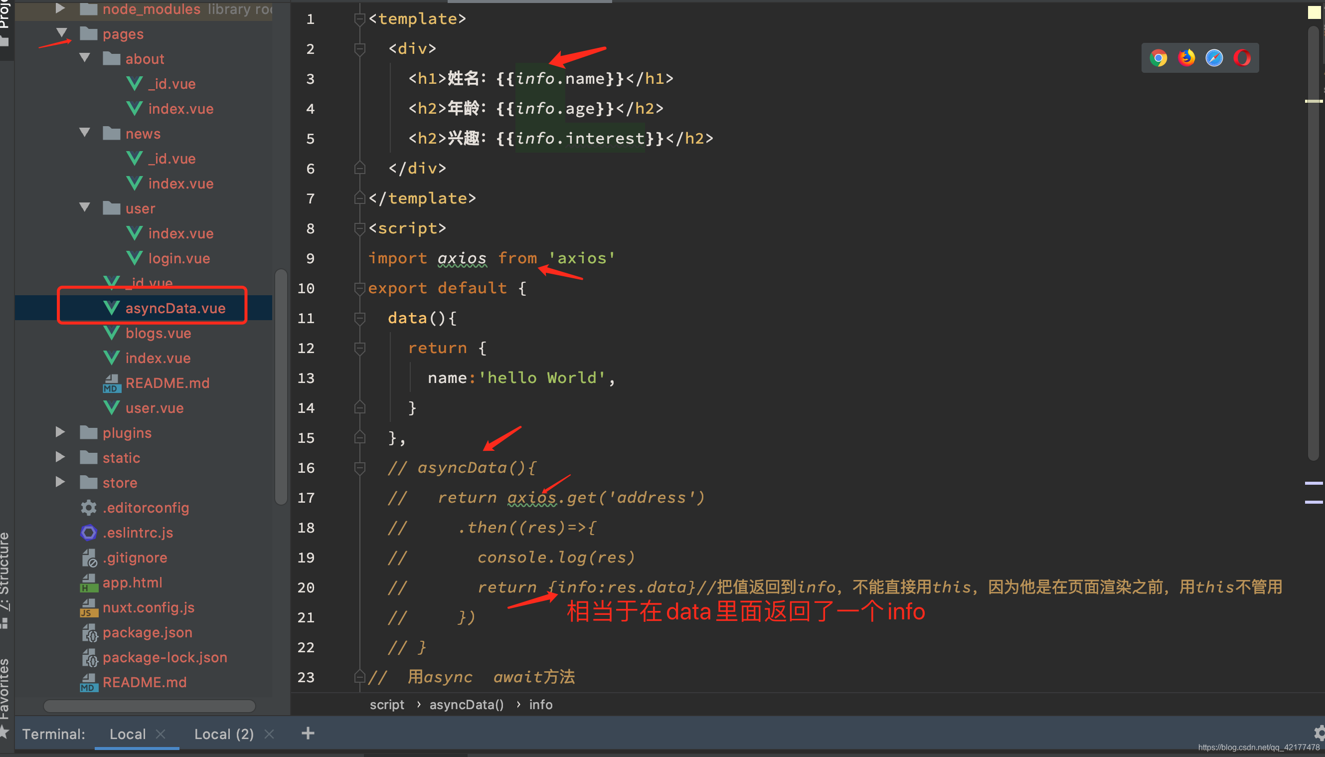Click line number 9 in gutter
The width and height of the screenshot is (1325, 757).
[x=310, y=258]
